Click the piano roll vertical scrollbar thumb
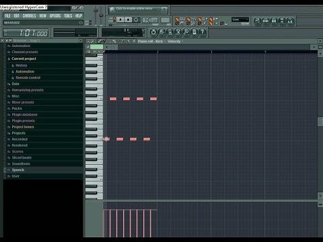Screen dimensions: 323x242 click(320, 121)
